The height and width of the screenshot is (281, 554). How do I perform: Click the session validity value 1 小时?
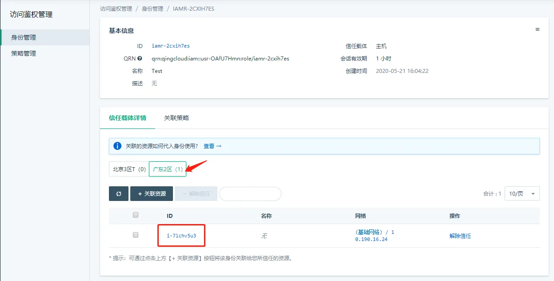[384, 58]
